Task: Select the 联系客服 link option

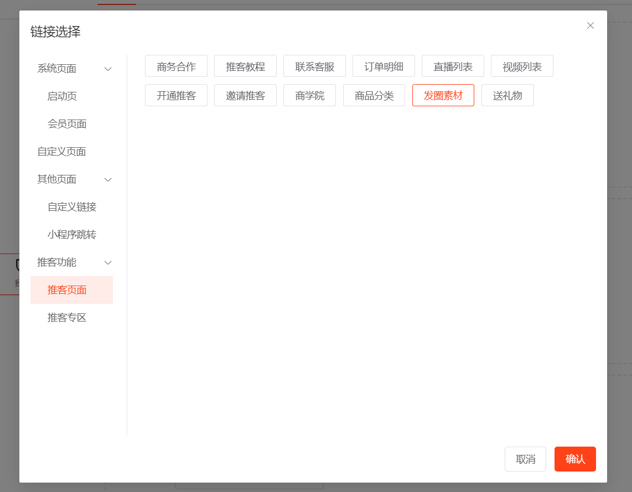Action: point(314,66)
